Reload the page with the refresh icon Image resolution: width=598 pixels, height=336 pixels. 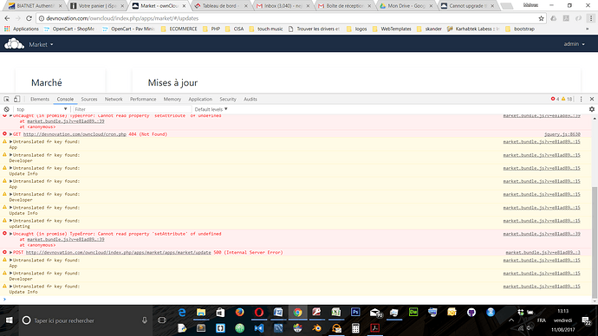[x=29, y=18]
